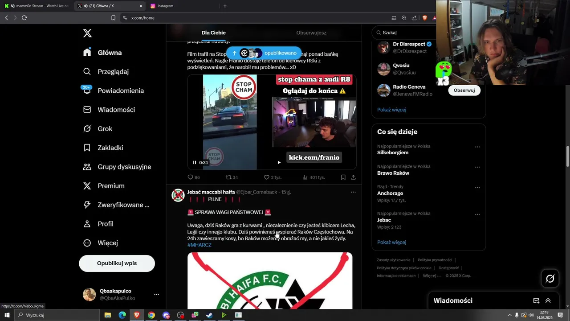This screenshot has width=570, height=321.
Task: Open more options for Jebać maccabi haifa post
Action: [353, 192]
